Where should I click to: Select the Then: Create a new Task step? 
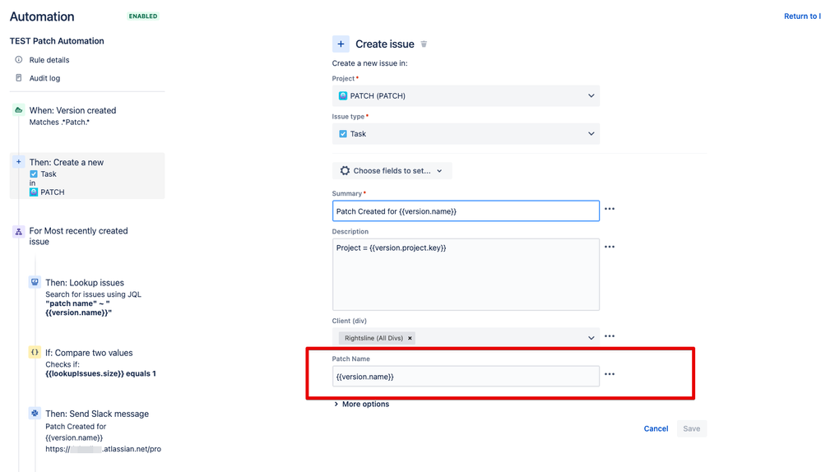point(87,176)
